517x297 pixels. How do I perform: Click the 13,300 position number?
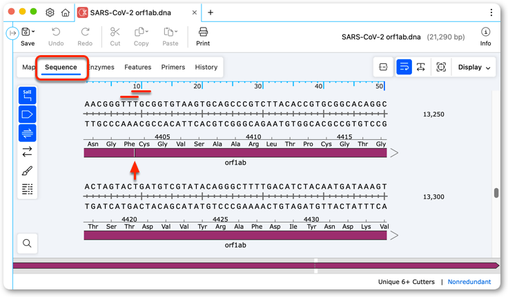point(433,197)
